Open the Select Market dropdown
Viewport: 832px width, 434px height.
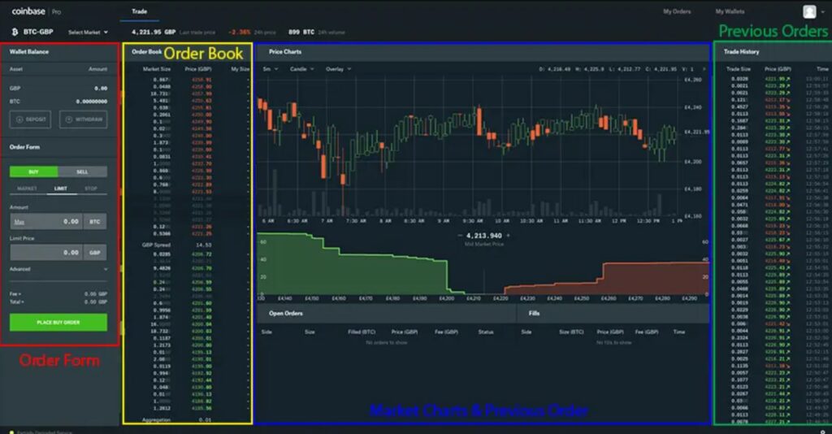(x=89, y=32)
